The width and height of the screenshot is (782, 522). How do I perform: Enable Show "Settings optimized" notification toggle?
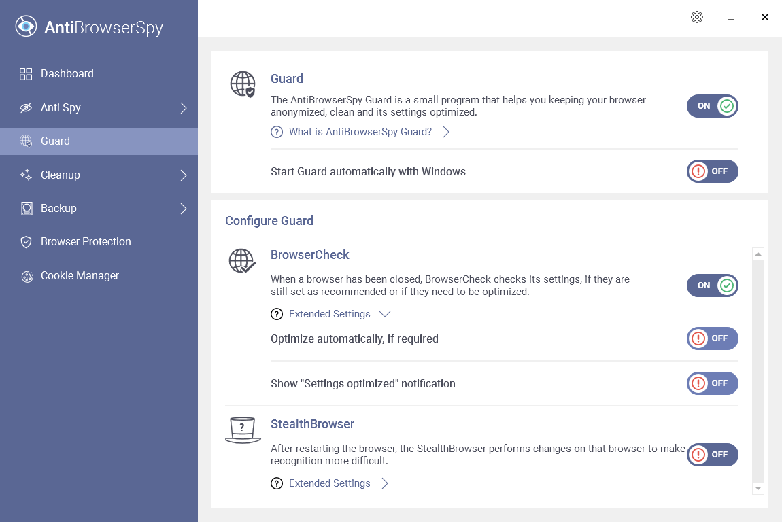[712, 383]
